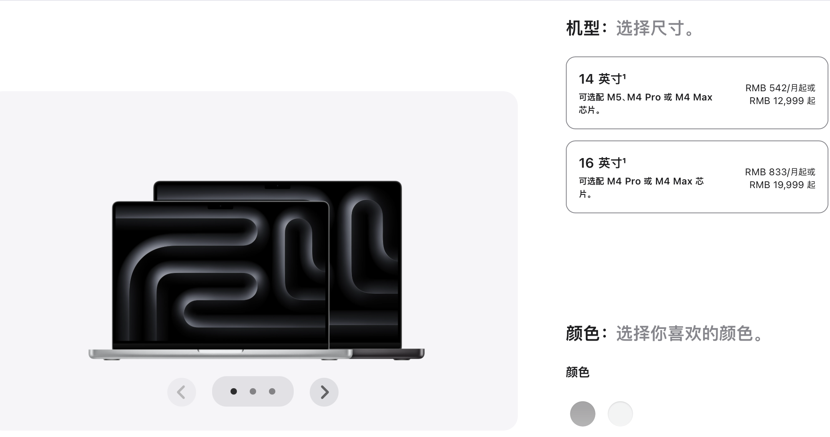Screen dimensions: 830x437
Task: Select the first gallery pagination dot
Action: pyautogui.click(x=234, y=391)
